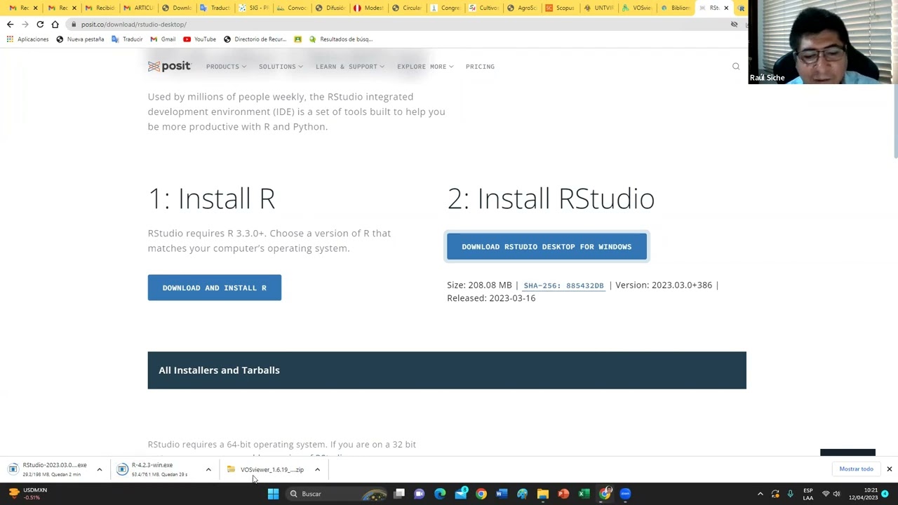Open the Mail app on the taskbar

tap(460, 494)
